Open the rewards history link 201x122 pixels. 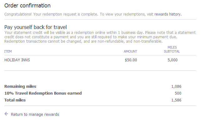pos(168,14)
